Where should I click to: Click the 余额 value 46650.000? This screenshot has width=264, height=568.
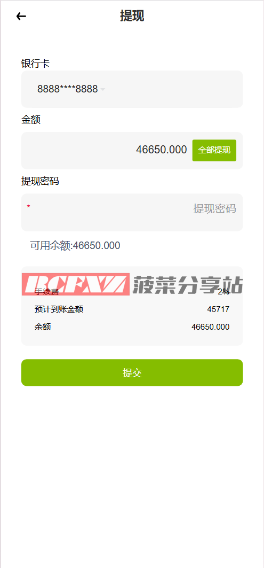click(211, 327)
